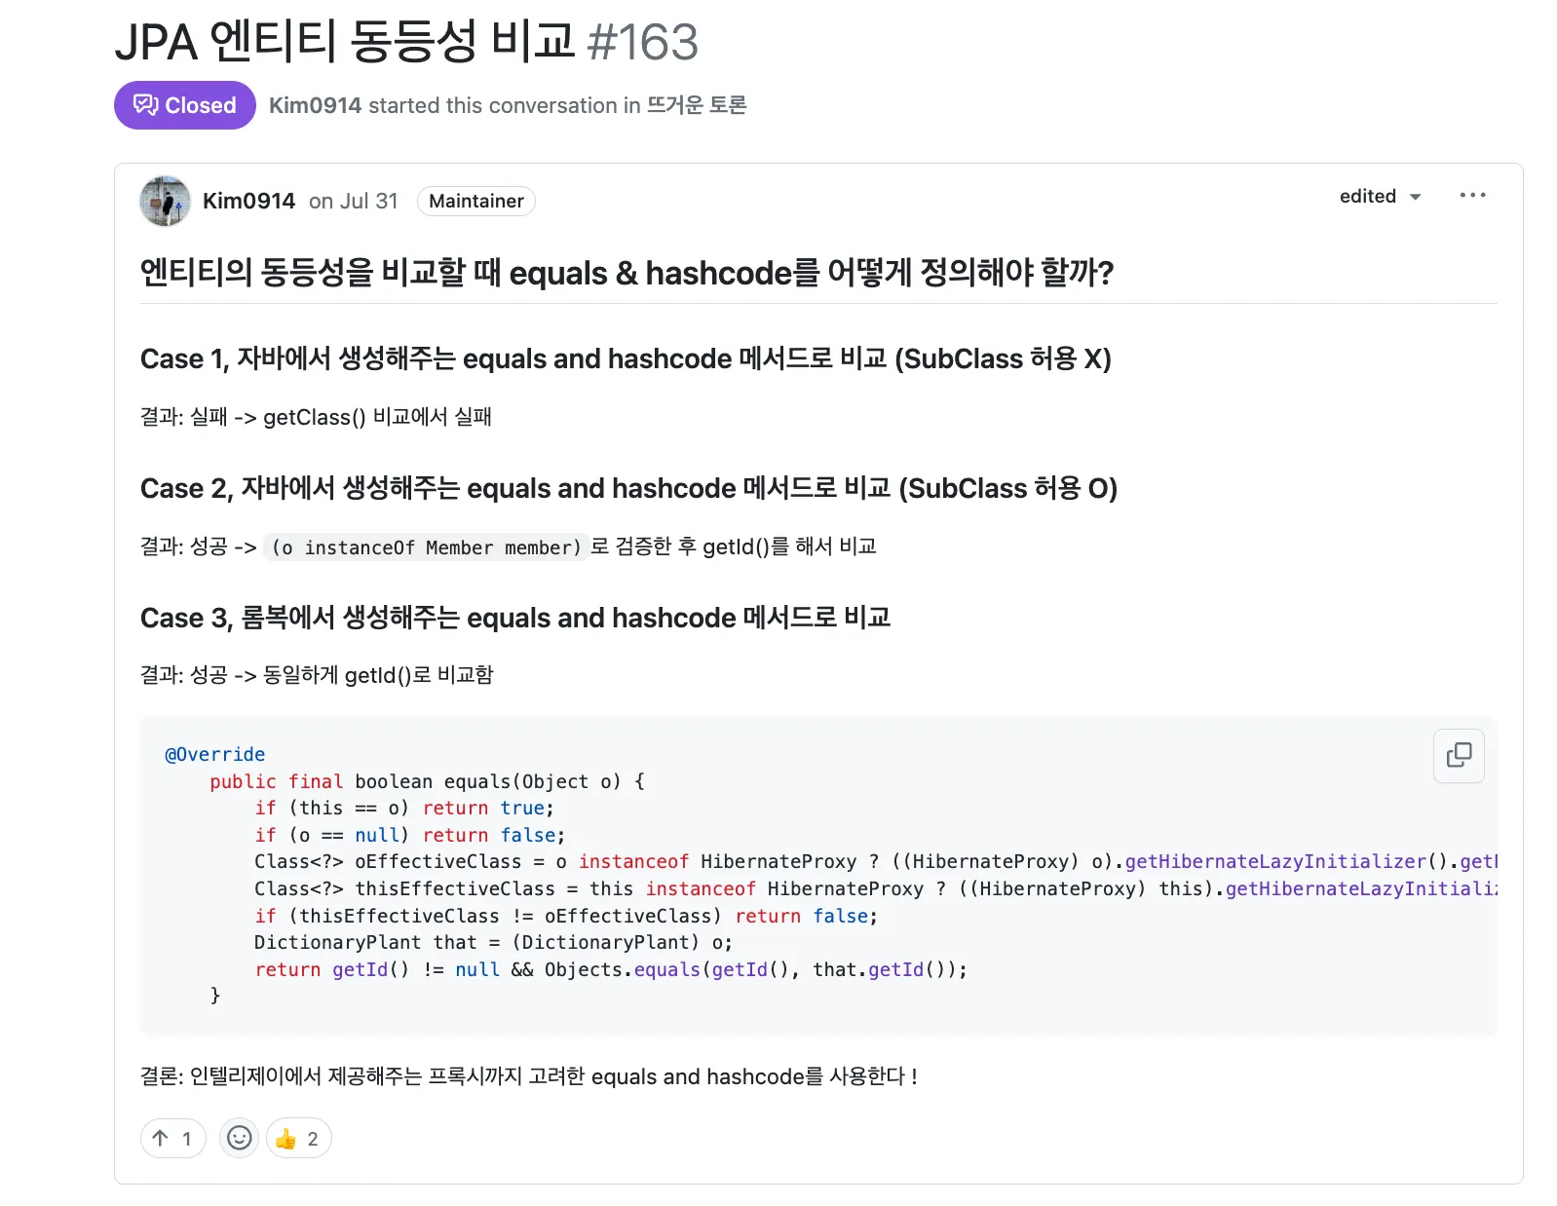Click the Case 2 section heading
1557x1206 pixels.
coord(628,488)
